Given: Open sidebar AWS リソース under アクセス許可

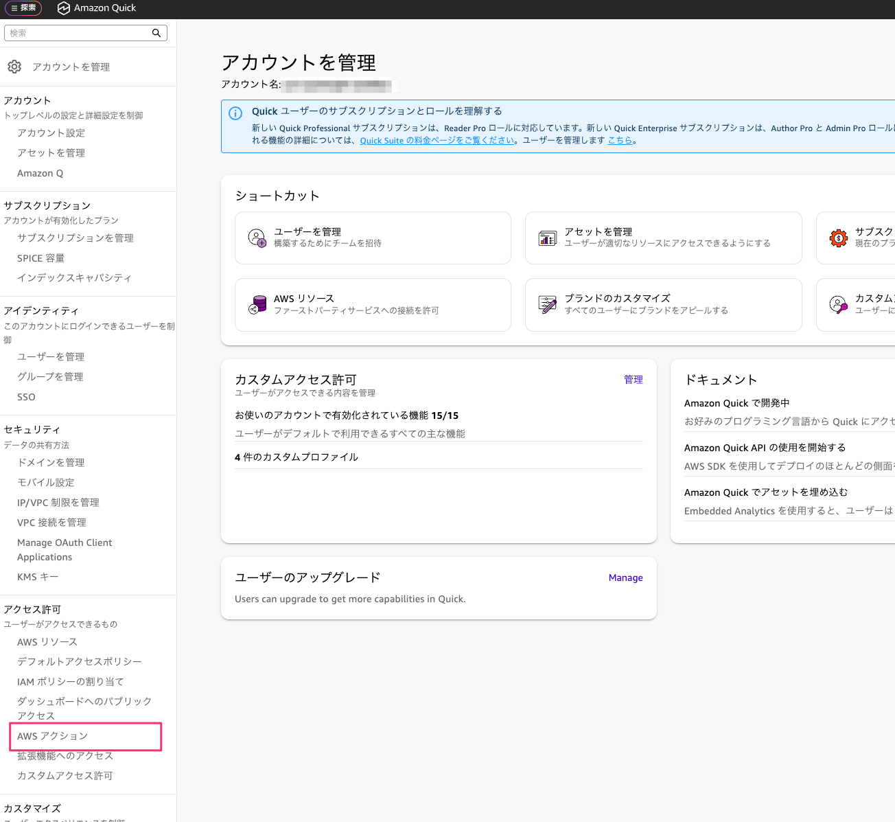Looking at the screenshot, I should click(x=47, y=642).
